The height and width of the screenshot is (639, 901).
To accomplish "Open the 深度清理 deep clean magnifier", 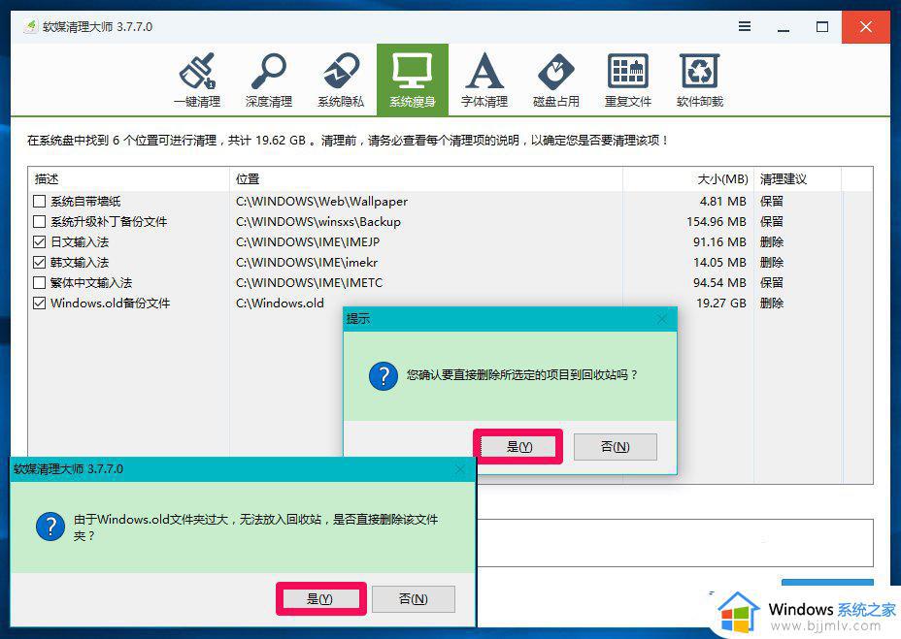I will coord(268,80).
